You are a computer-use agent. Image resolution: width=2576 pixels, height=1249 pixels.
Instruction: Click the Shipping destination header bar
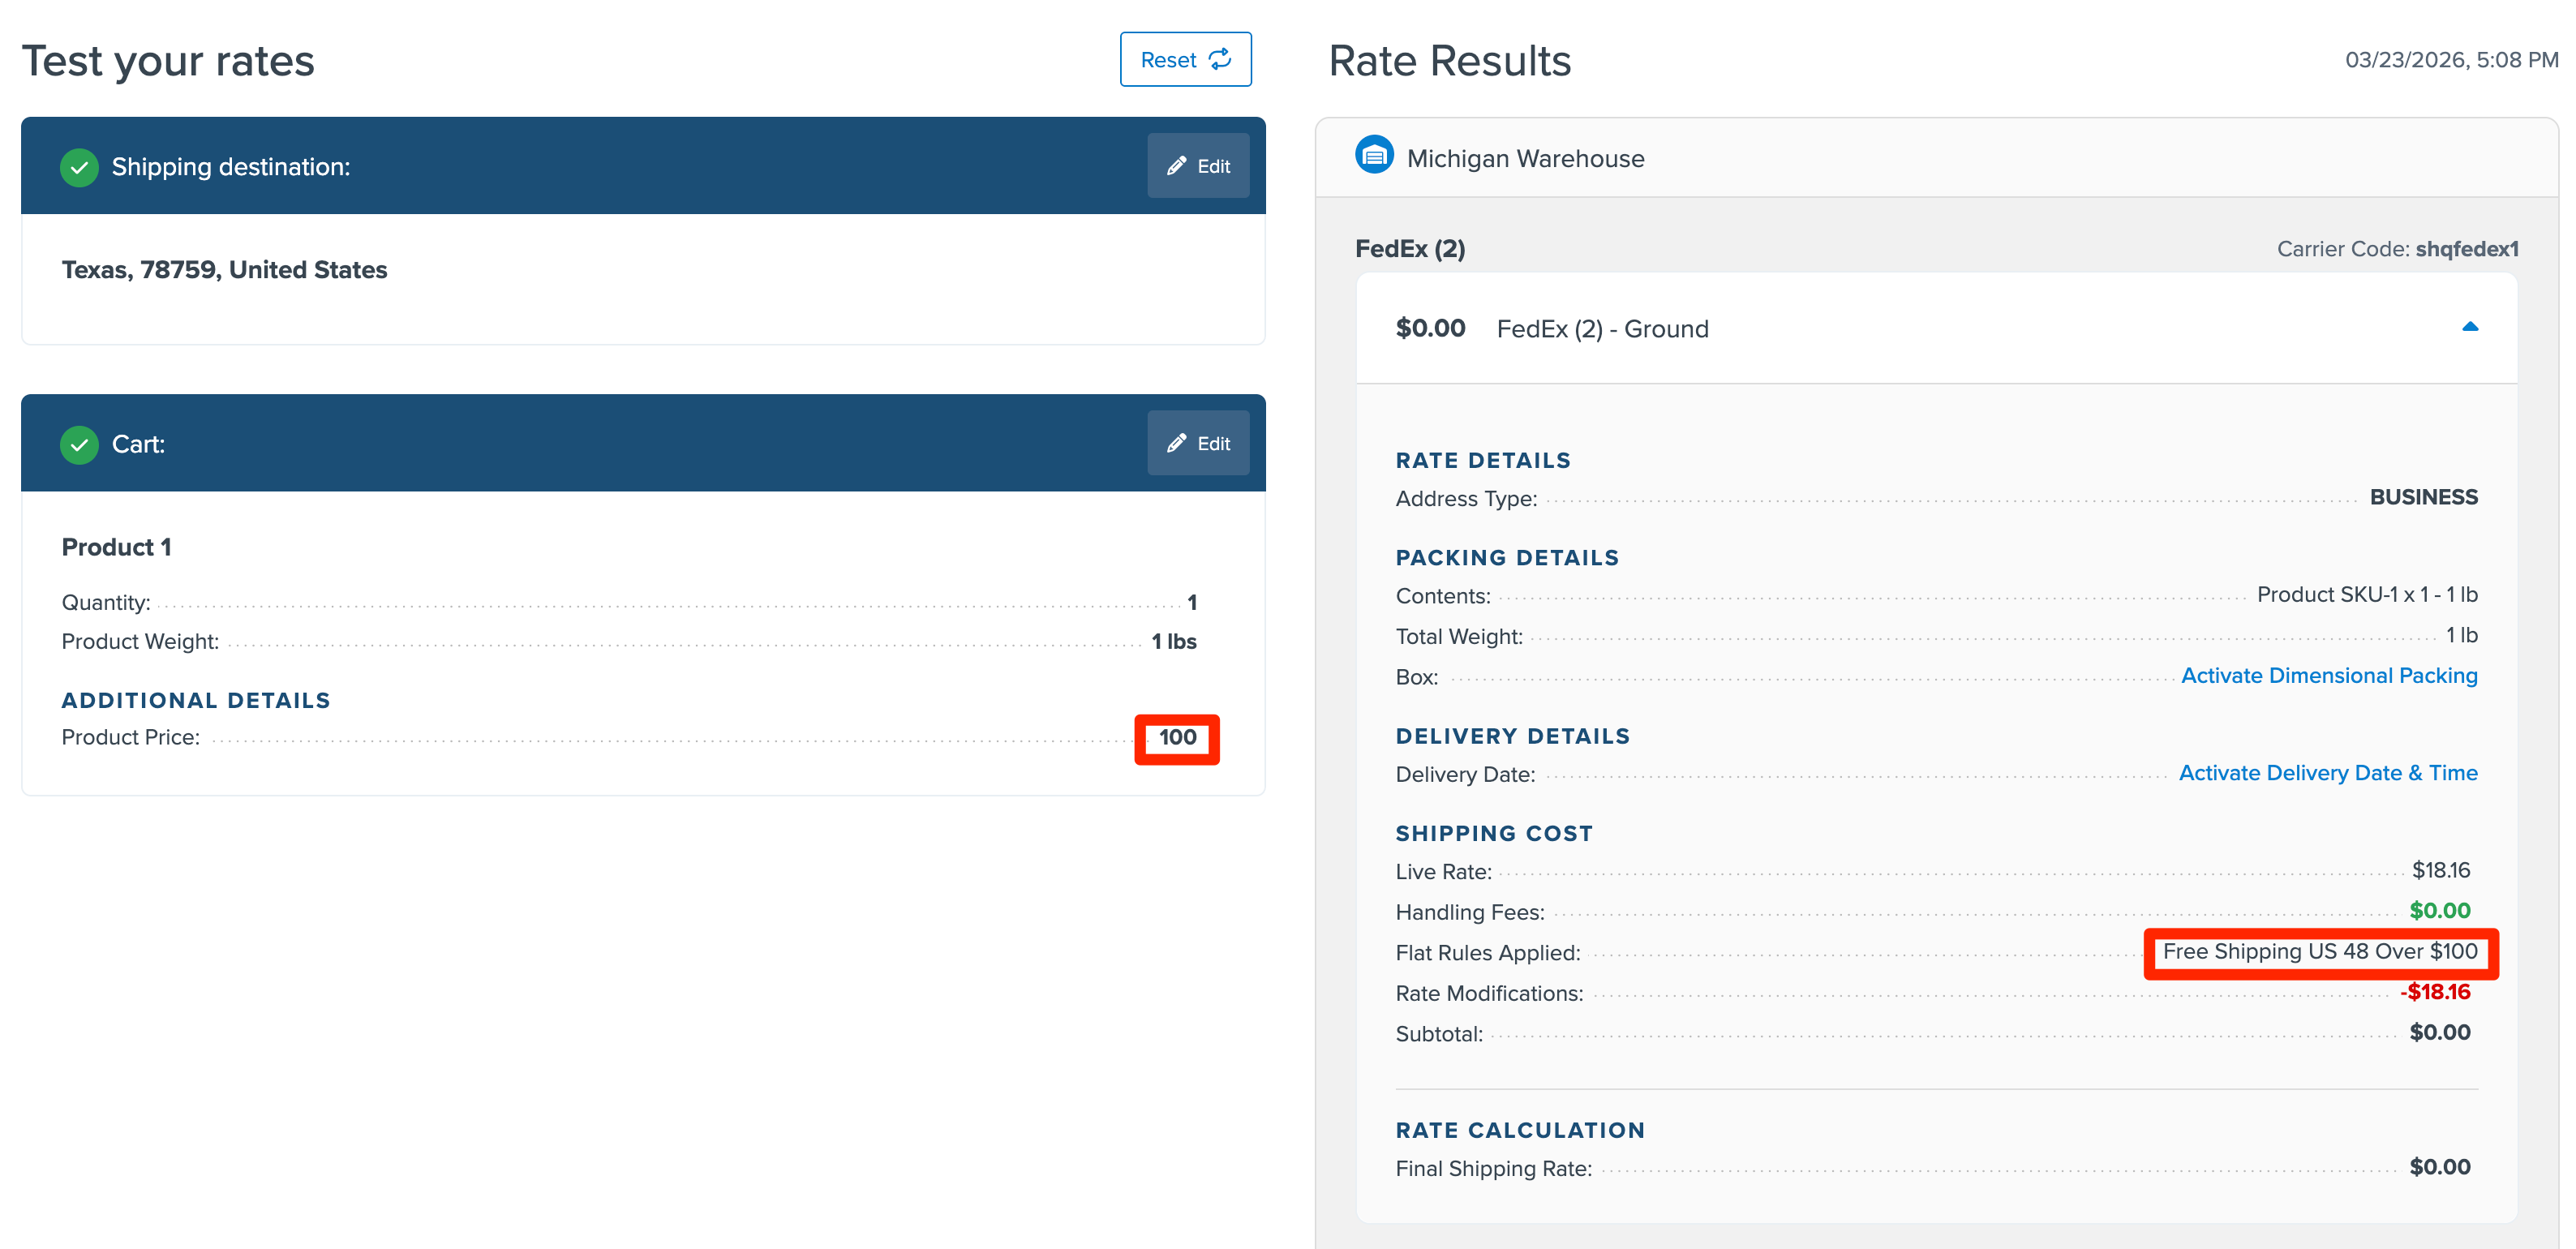point(640,166)
